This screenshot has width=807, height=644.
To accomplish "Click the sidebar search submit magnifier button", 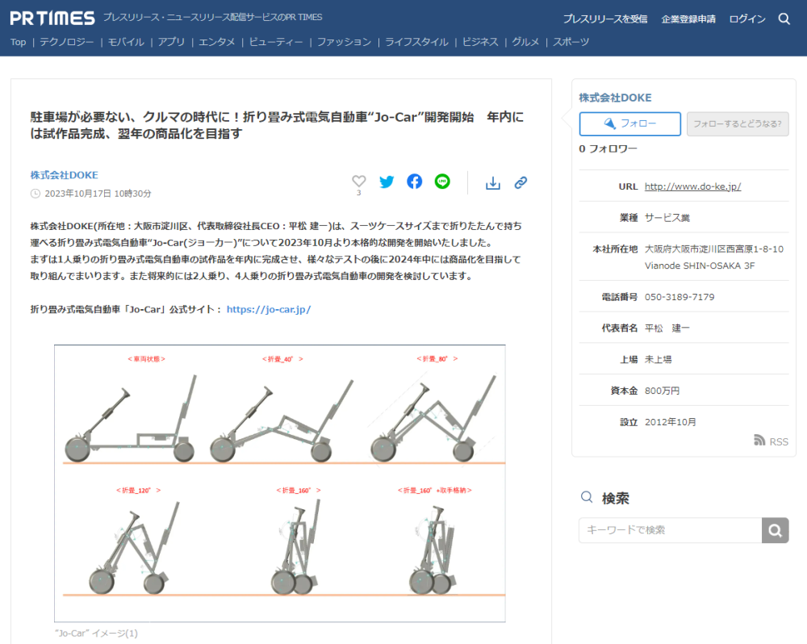I will (775, 529).
